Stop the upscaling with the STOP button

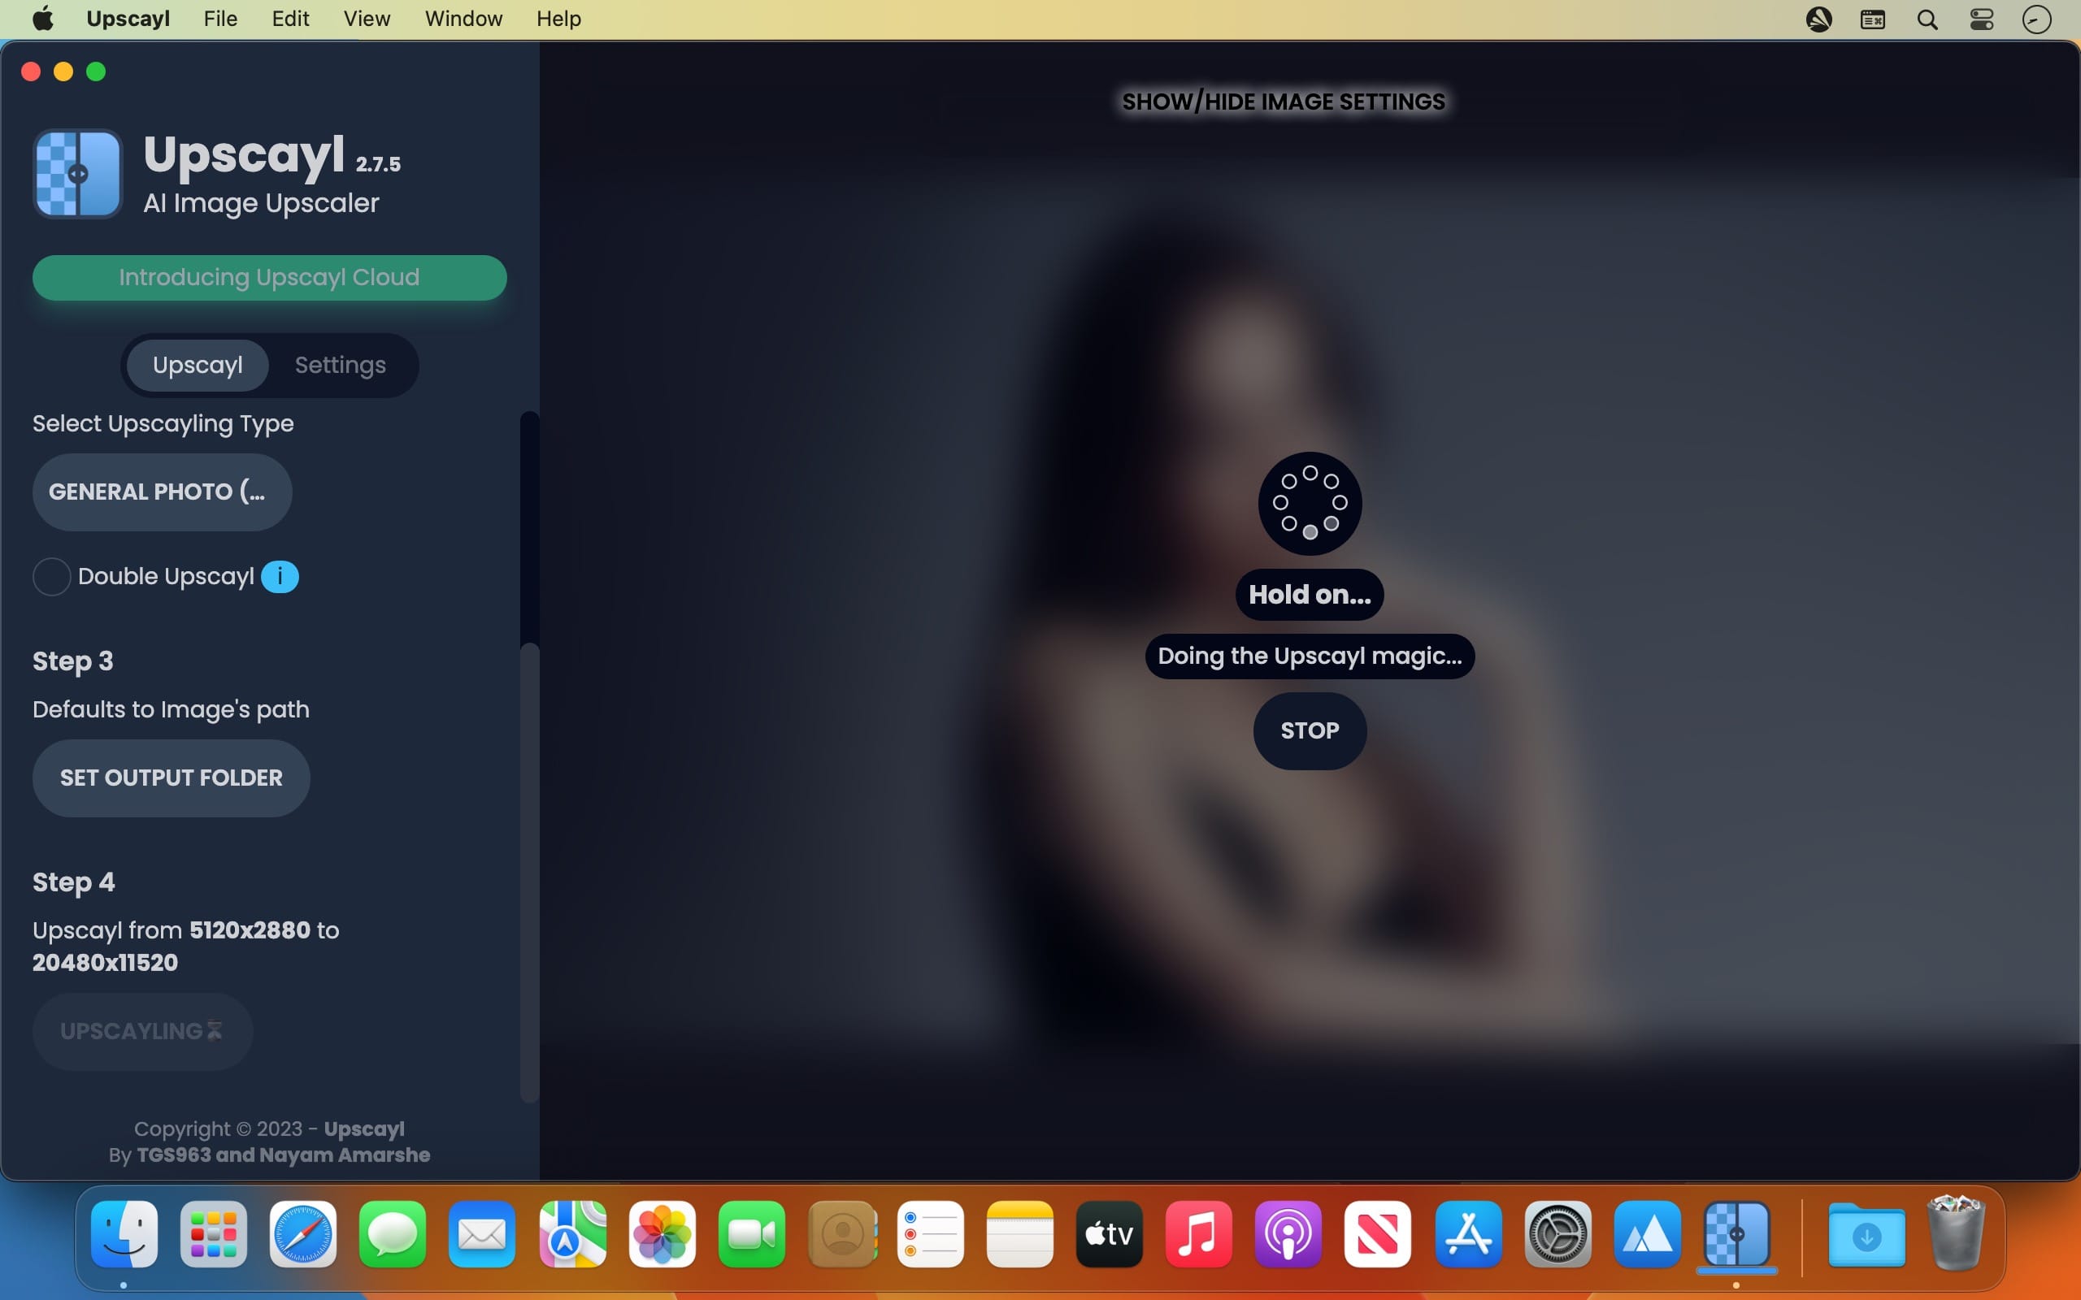pos(1310,730)
